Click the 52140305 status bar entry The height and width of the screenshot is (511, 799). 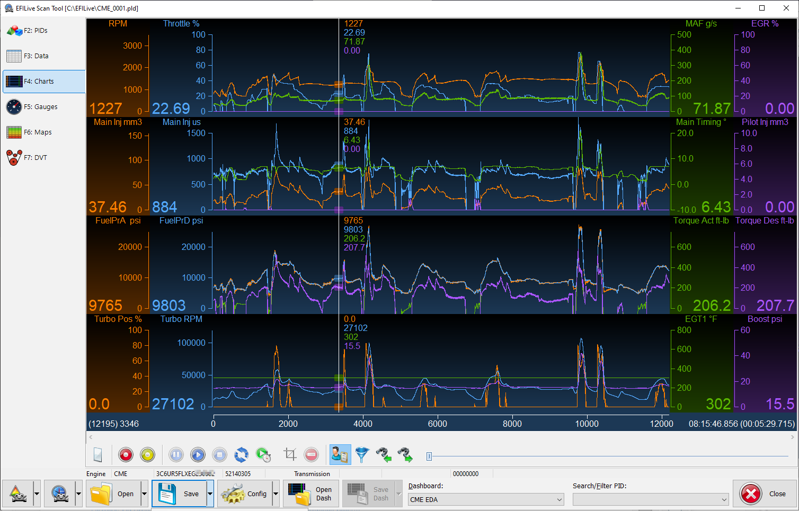[238, 474]
